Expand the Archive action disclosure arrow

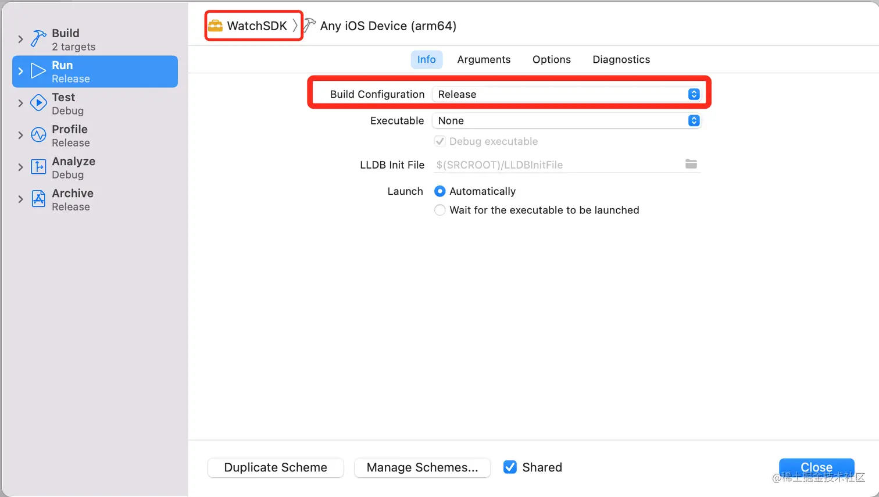point(20,199)
